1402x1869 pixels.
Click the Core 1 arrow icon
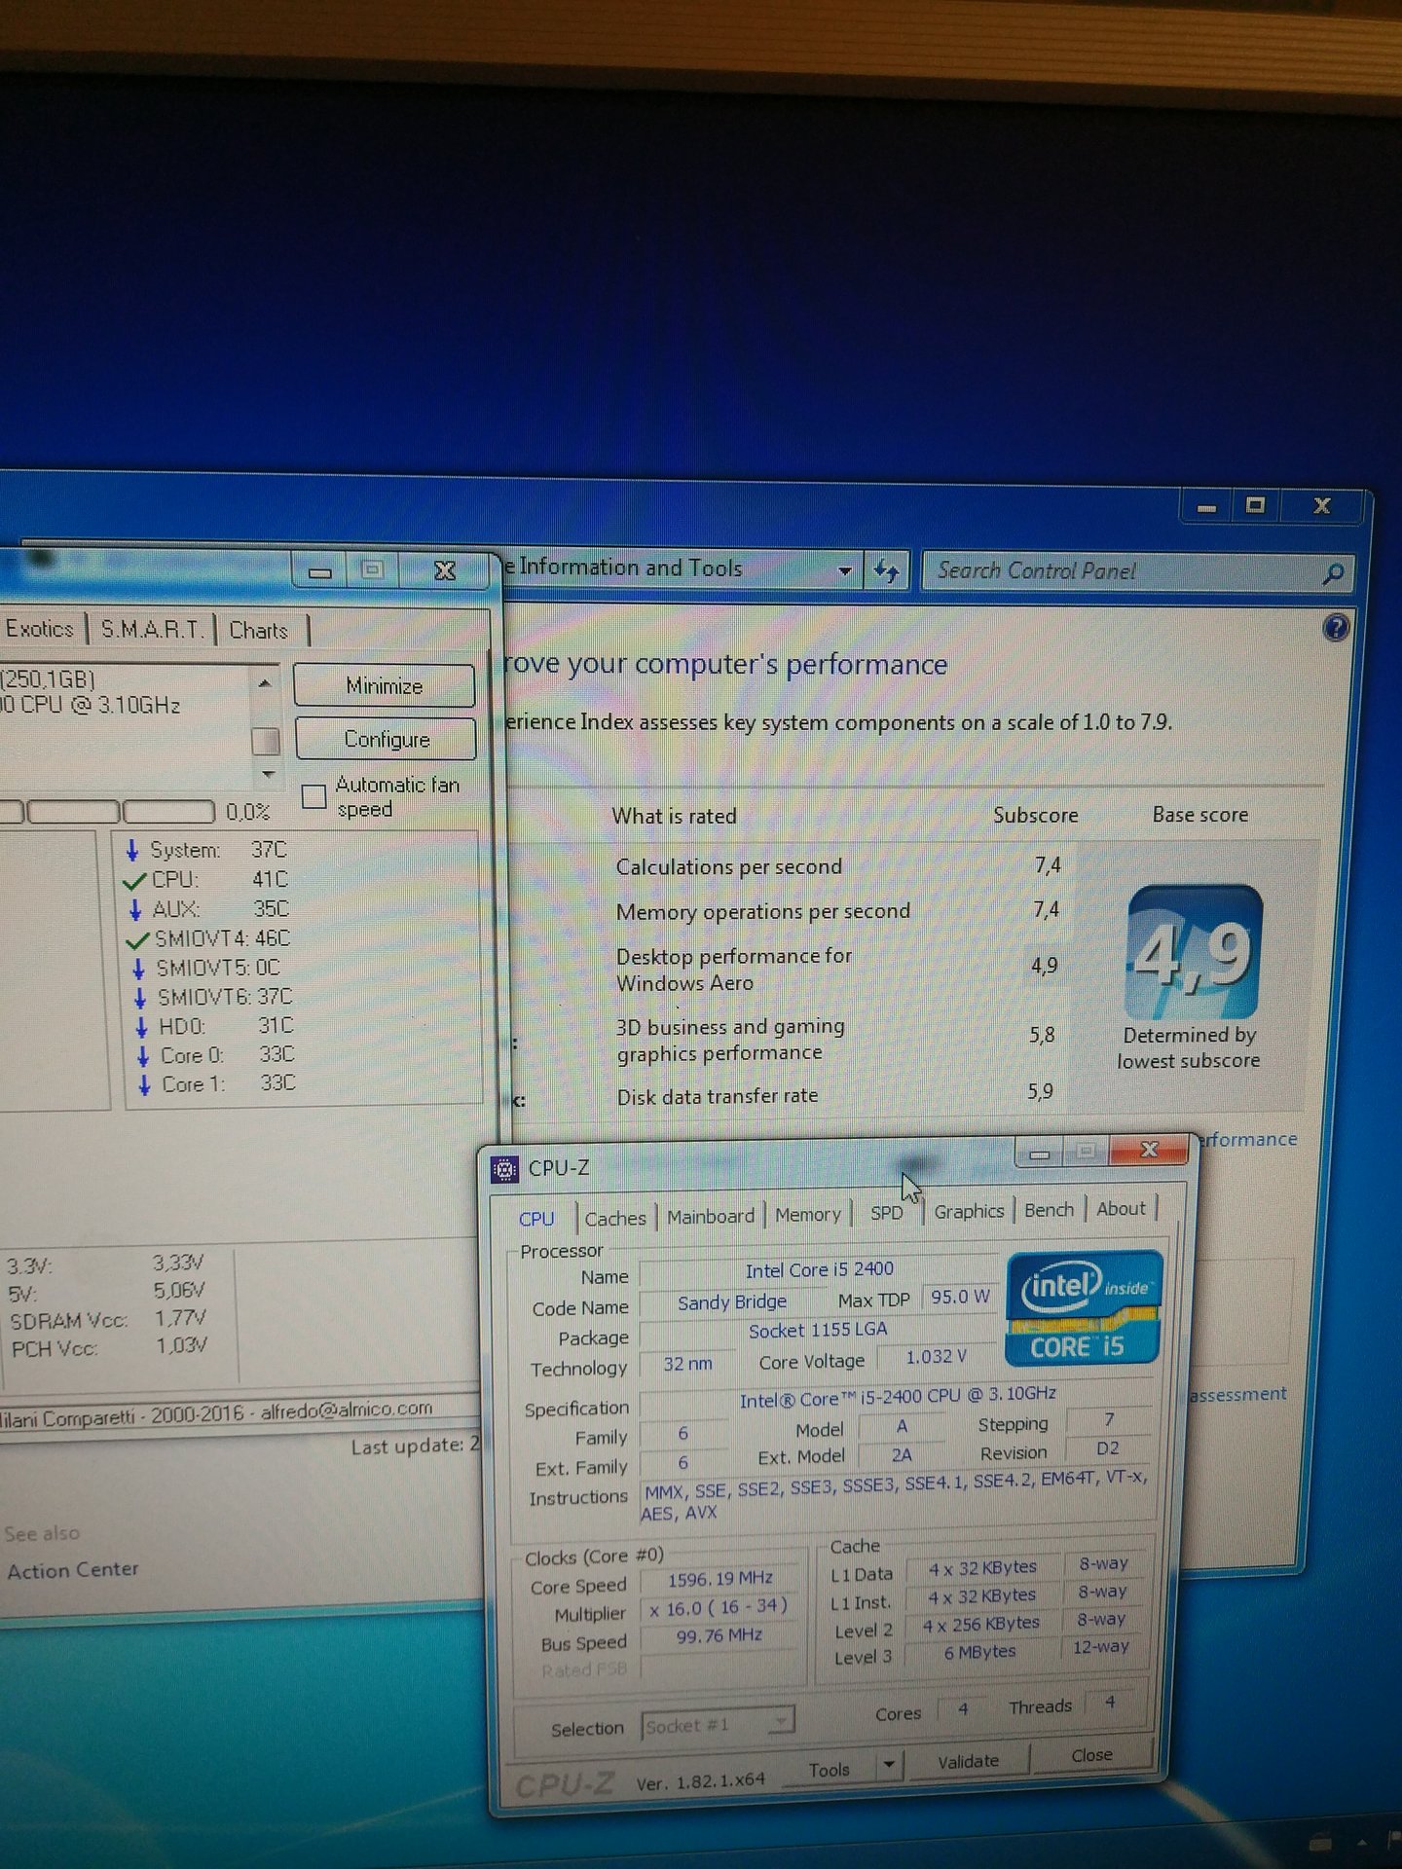[x=144, y=1084]
